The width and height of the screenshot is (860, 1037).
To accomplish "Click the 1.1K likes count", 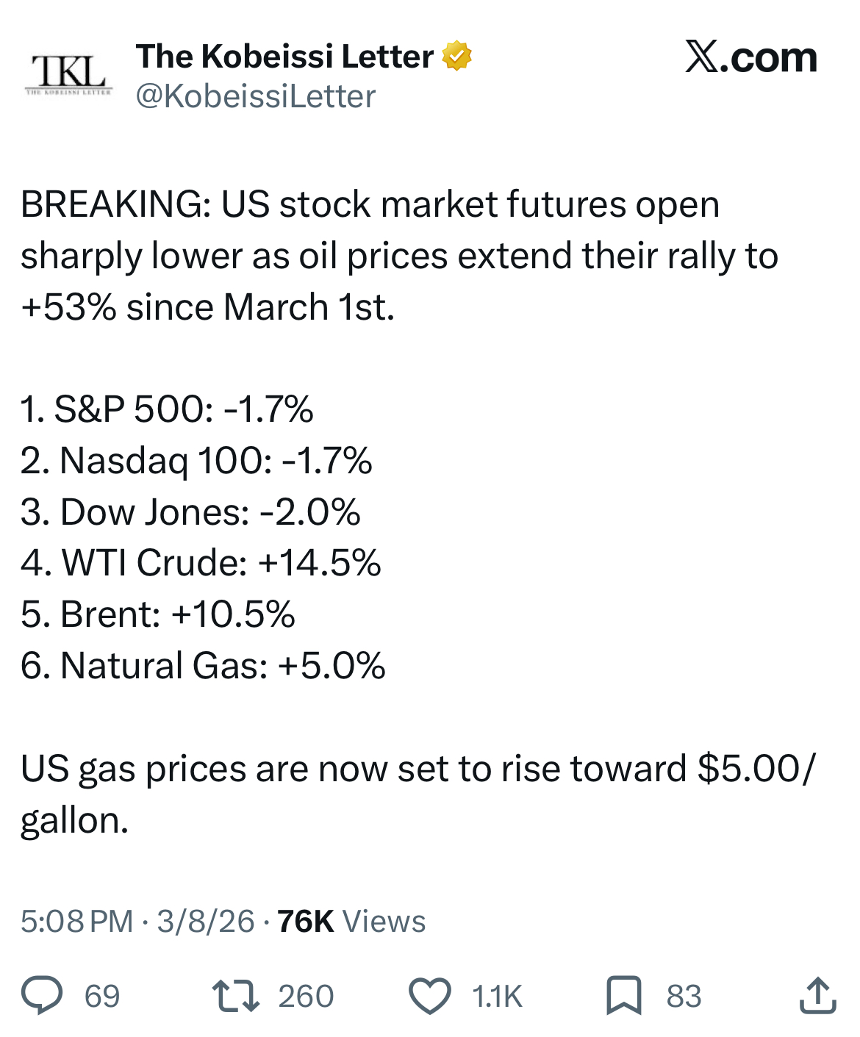I will 497,997.
